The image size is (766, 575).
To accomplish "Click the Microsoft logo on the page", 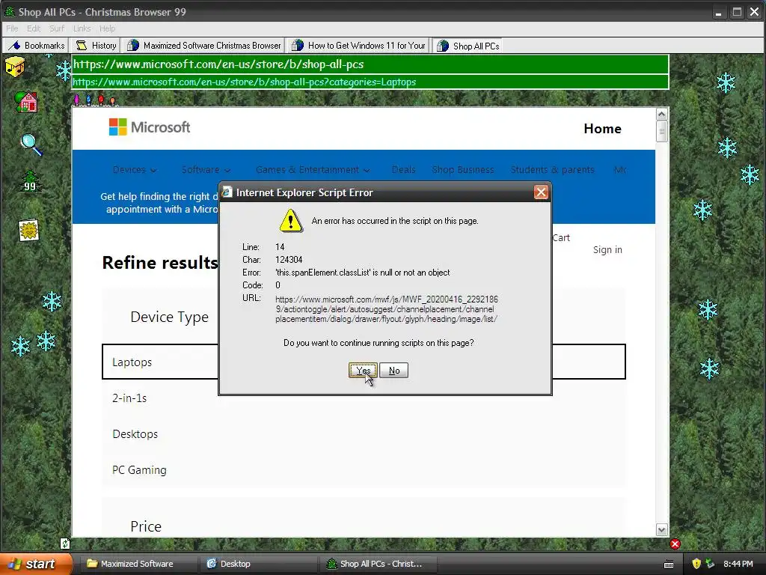I will coord(150,127).
